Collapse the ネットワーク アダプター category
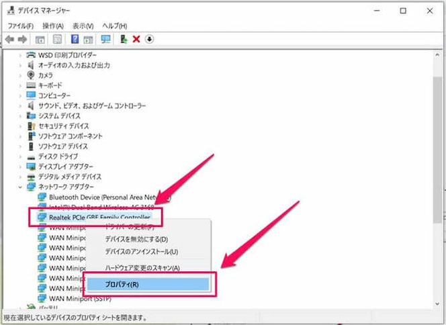The image size is (446, 325). click(x=20, y=187)
